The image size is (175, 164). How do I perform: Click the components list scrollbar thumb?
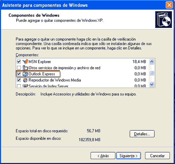[152, 73]
